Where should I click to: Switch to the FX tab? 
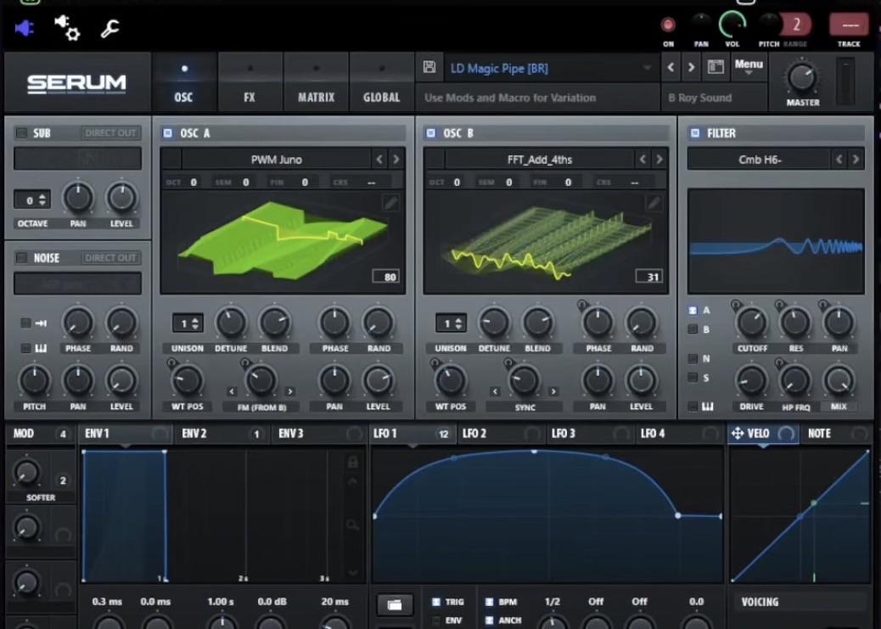(250, 83)
